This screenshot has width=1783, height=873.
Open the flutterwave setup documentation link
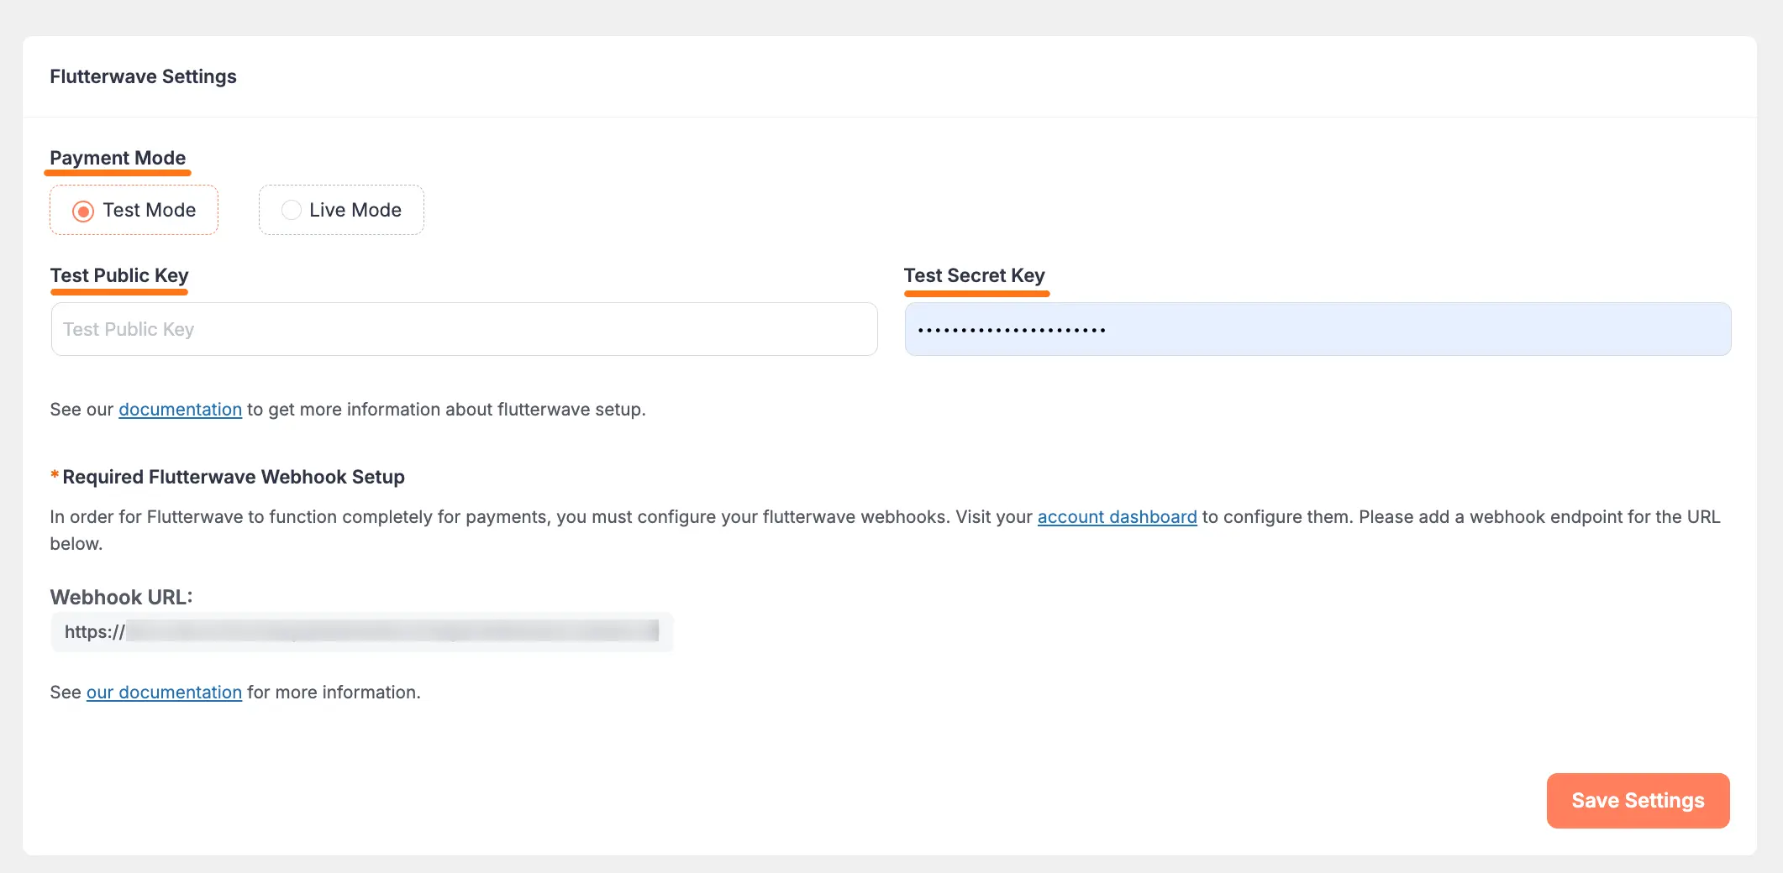[180, 409]
